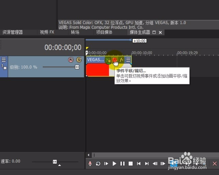Open Event Pan/Crop on the VEGAS event
Image resolution: width=219 pixels, height=175 pixels.
pos(115,60)
